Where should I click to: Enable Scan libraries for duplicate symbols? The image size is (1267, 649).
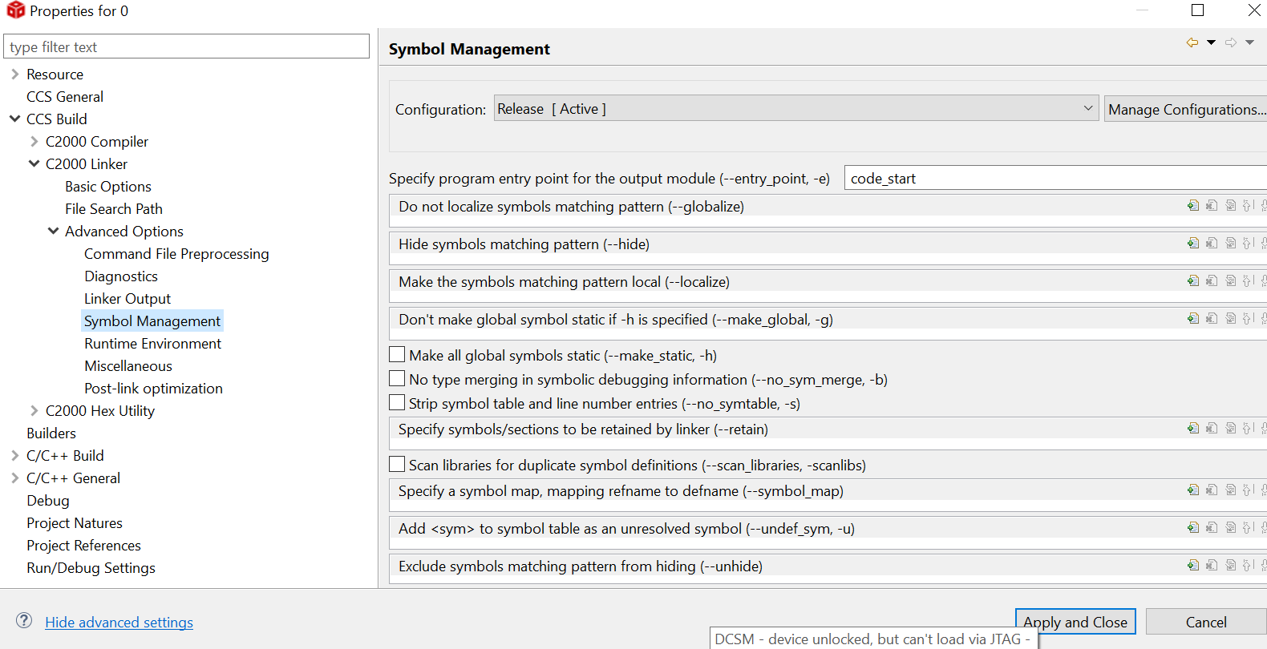pos(397,464)
